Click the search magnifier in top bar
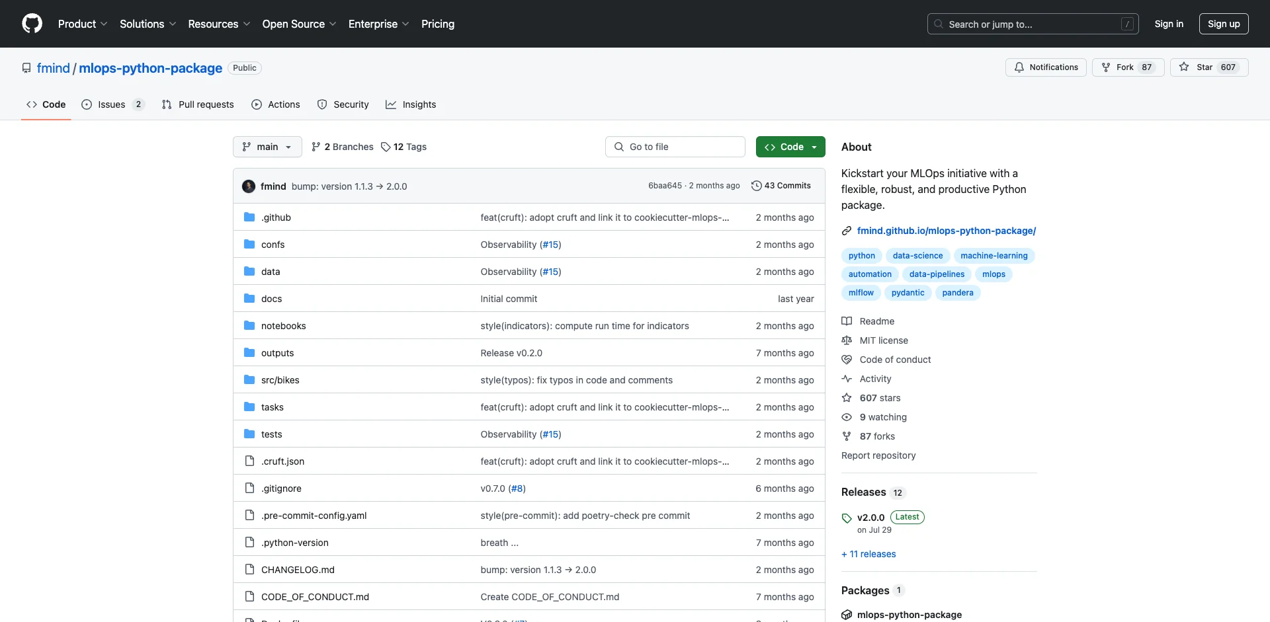This screenshot has height=622, width=1270. pyautogui.click(x=939, y=24)
